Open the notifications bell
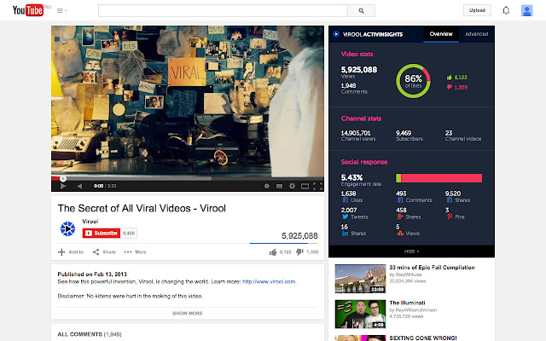 click(506, 10)
